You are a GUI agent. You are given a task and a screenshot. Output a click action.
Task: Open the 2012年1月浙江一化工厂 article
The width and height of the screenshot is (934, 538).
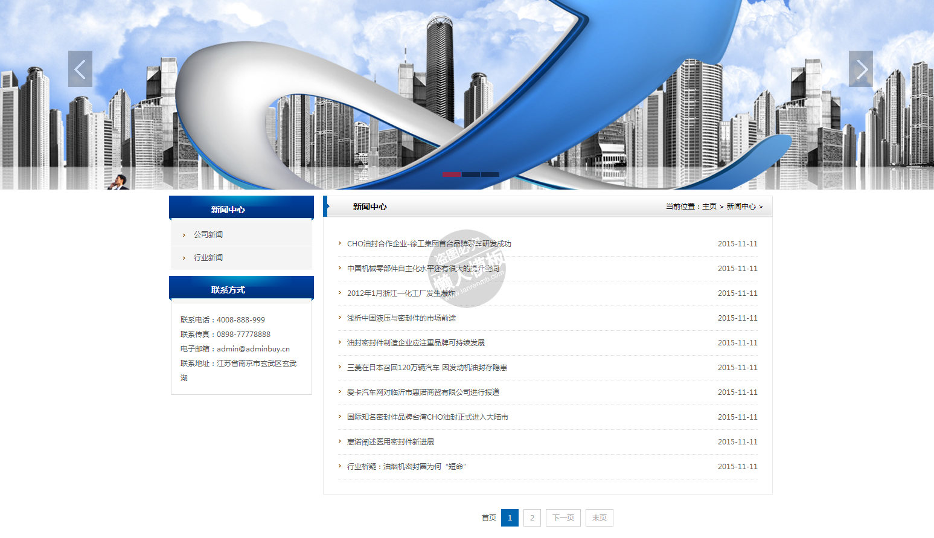[401, 293]
